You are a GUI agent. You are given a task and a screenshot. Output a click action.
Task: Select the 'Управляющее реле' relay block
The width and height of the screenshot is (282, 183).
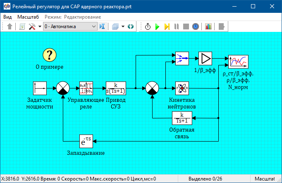coord(86,88)
